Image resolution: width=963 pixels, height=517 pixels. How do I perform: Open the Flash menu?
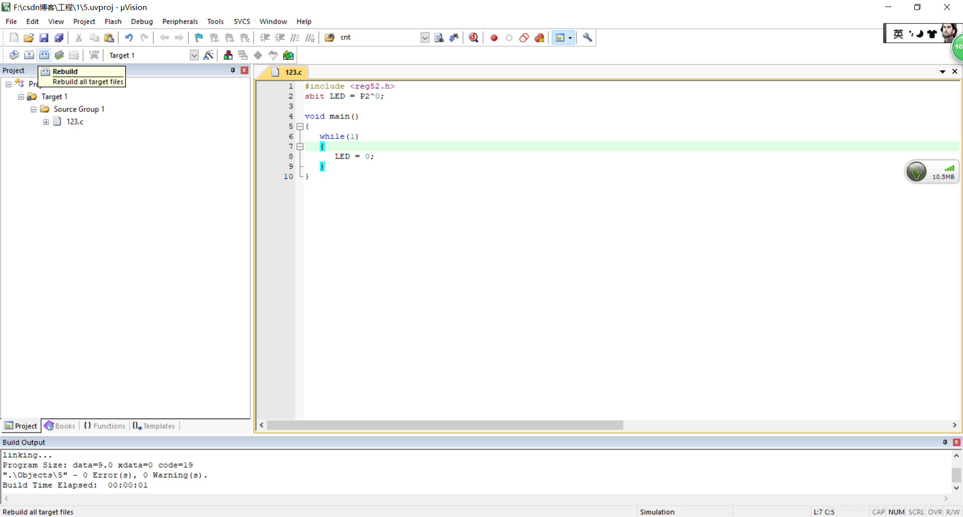[113, 22]
